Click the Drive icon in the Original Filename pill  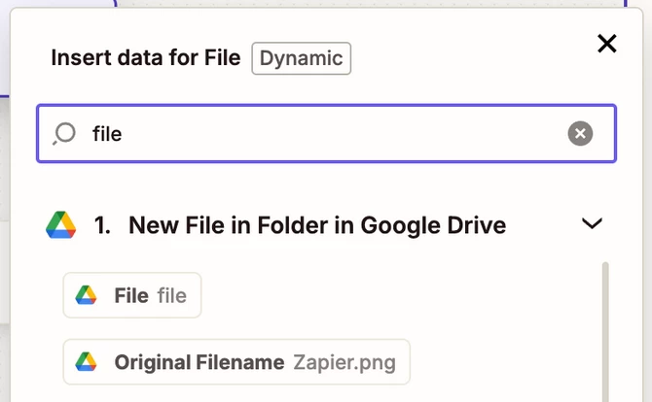pos(86,362)
